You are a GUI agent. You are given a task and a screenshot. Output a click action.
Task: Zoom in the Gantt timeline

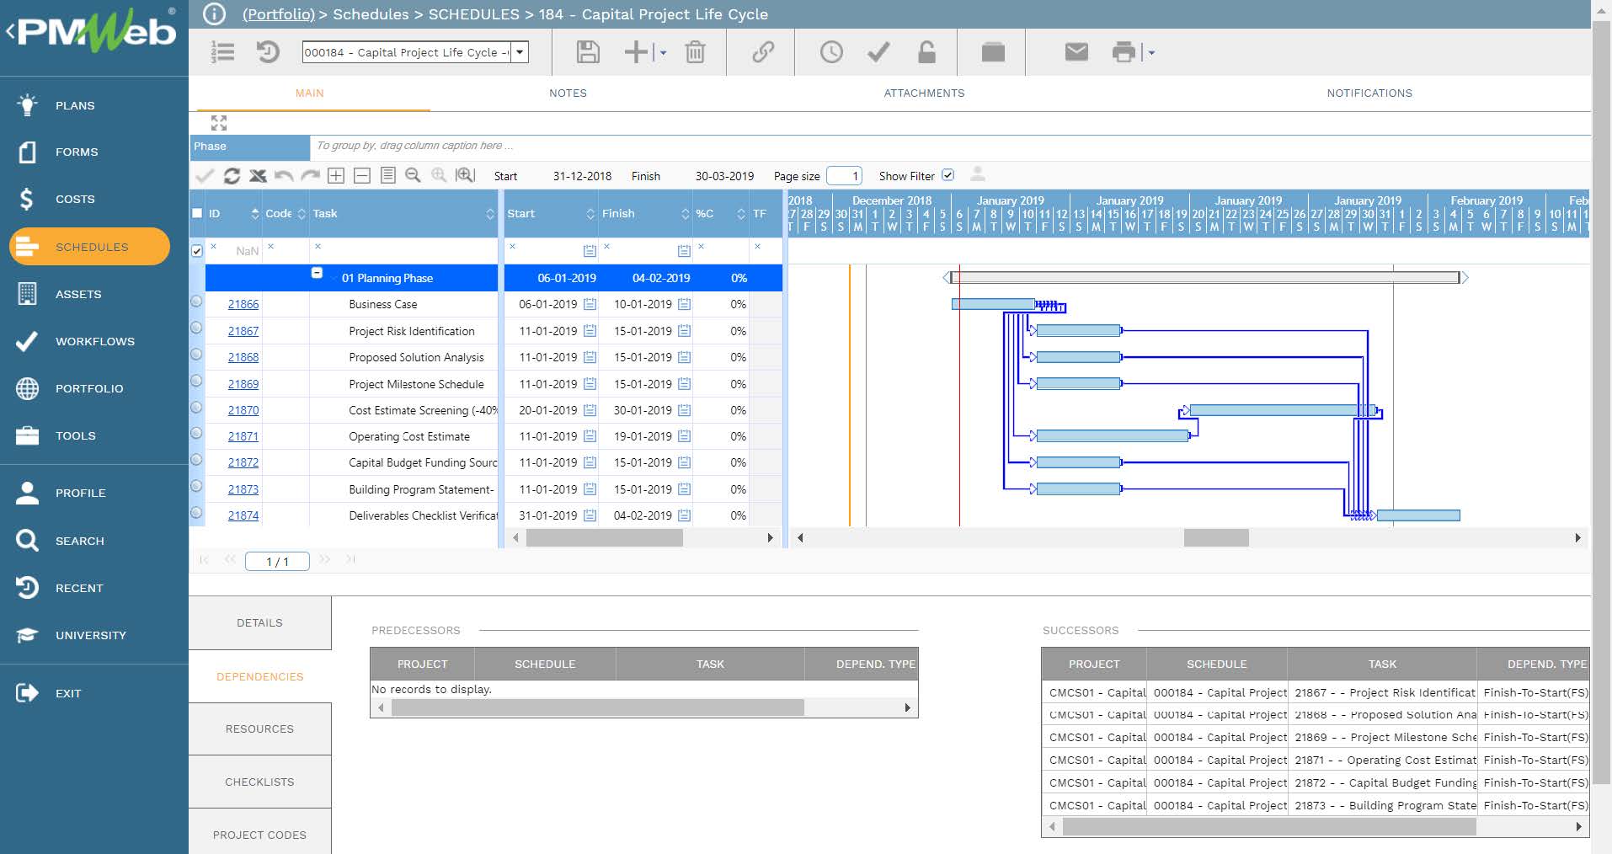439,175
